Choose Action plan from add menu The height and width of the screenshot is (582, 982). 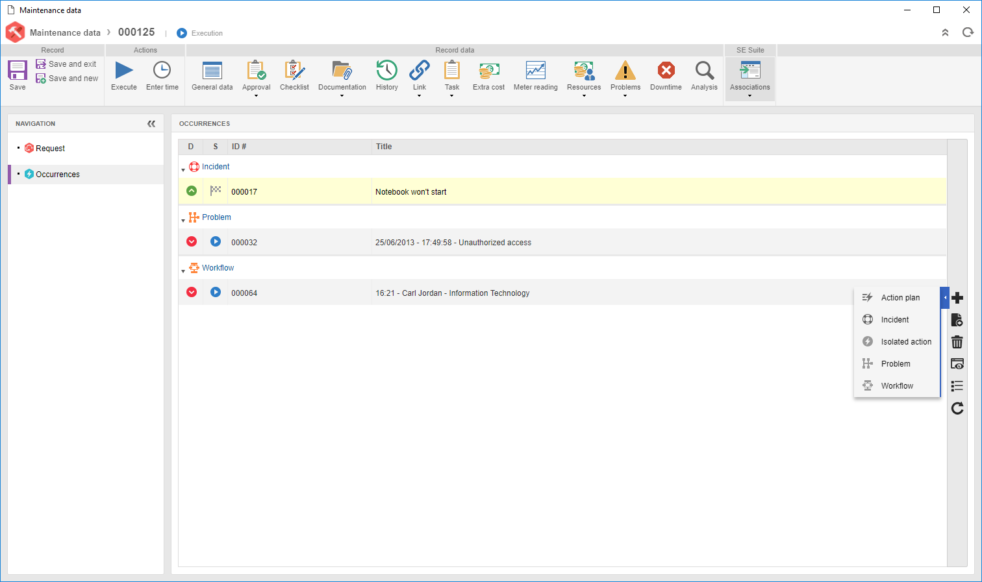tap(897, 298)
